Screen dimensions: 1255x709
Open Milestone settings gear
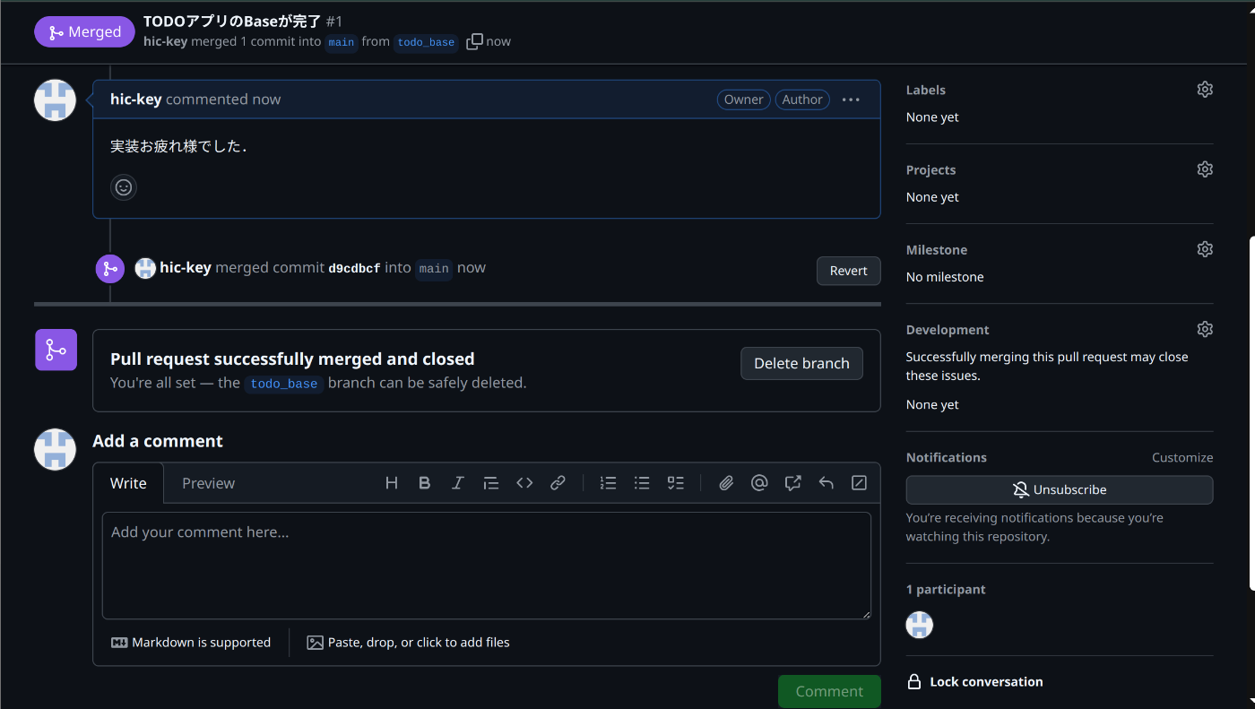[1205, 249]
